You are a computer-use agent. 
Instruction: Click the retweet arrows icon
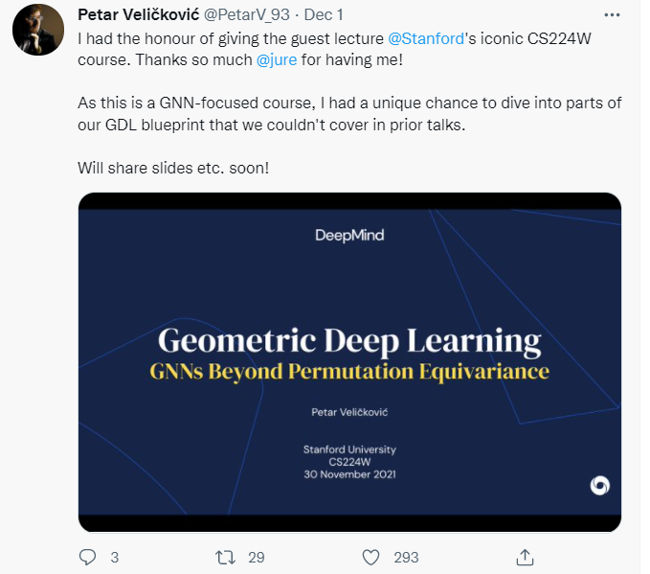point(228,557)
